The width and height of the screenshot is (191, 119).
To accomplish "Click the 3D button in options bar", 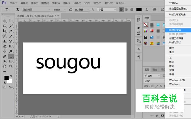I will click(163, 9).
